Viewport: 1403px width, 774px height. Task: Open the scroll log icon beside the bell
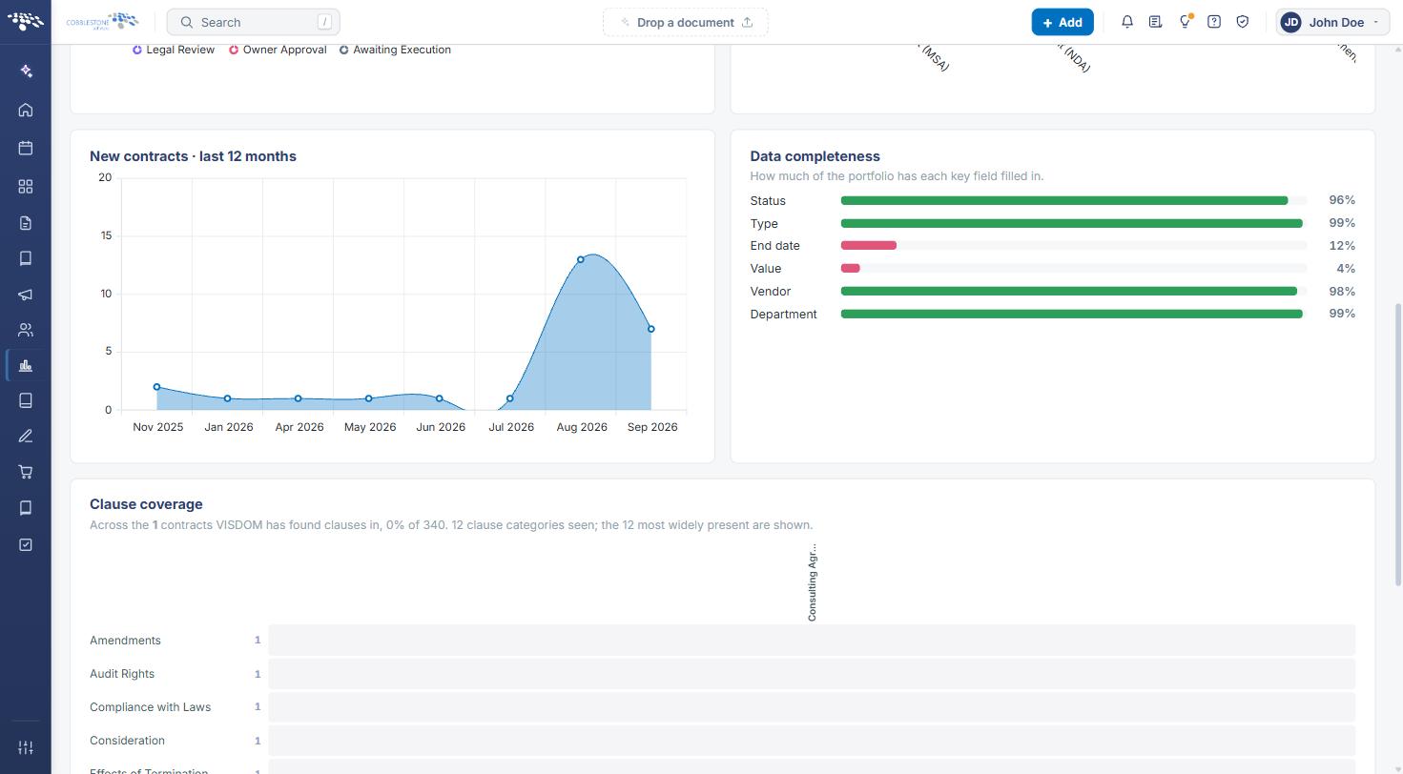[1155, 22]
